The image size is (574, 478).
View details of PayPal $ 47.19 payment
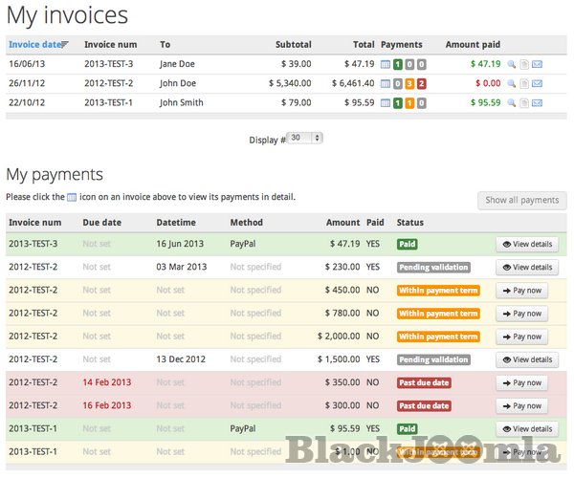(x=526, y=245)
